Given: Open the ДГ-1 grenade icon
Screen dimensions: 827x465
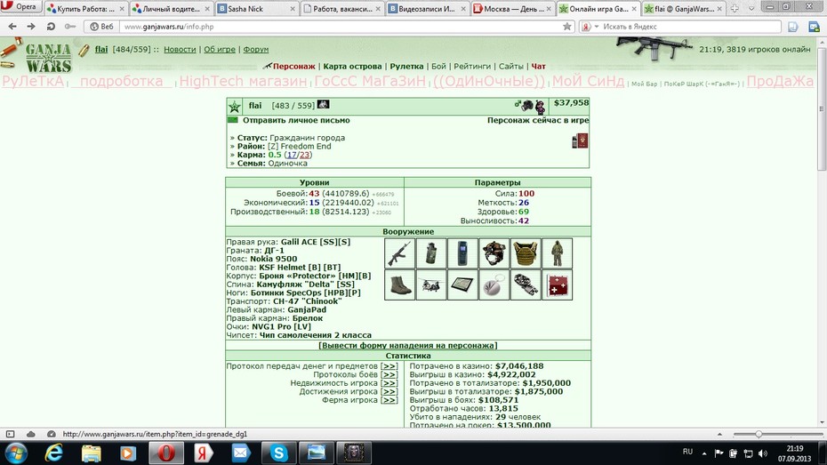Looking at the screenshot, I should click(x=431, y=253).
